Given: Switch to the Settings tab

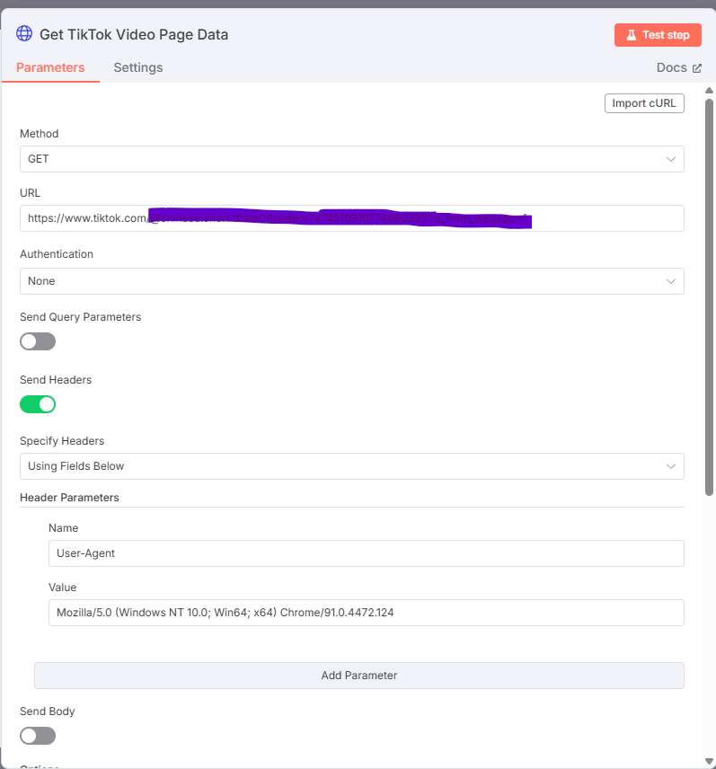Looking at the screenshot, I should click(138, 67).
